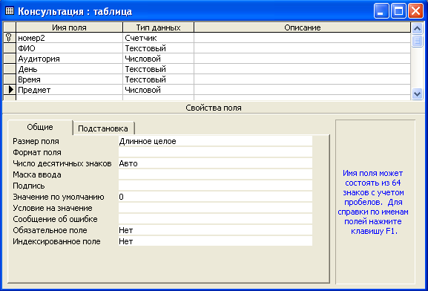Image resolution: width=428 pixels, height=291 pixels.
Task: Select the Время field name cell
Action: pyautogui.click(x=69, y=79)
